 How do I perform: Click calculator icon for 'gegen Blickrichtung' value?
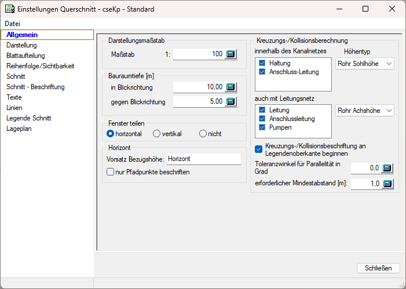tap(231, 102)
